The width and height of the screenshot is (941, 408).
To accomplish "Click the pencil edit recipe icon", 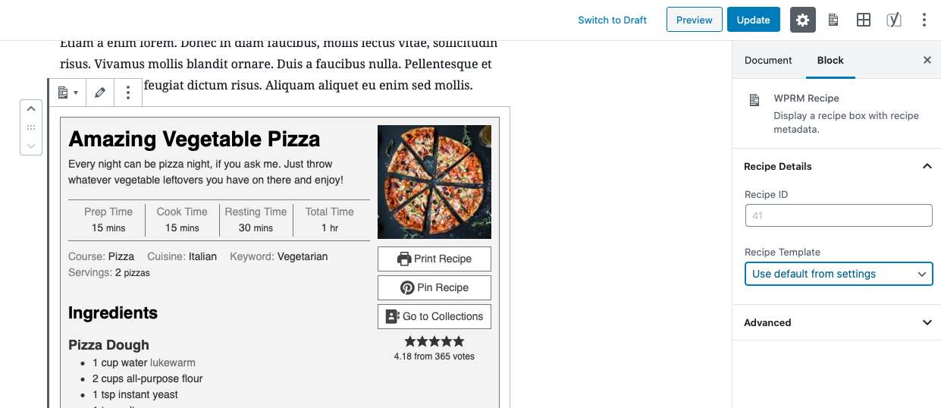I will [x=100, y=93].
